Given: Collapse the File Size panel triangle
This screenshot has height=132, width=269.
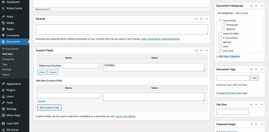Looking at the screenshot, I should 262,104.
